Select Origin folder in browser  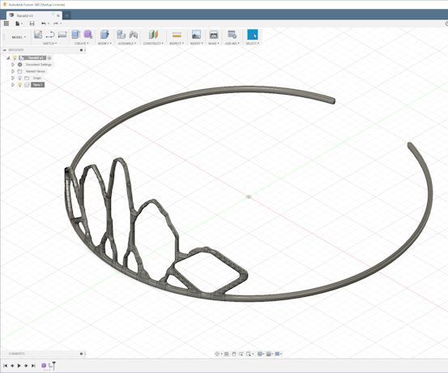[37, 78]
